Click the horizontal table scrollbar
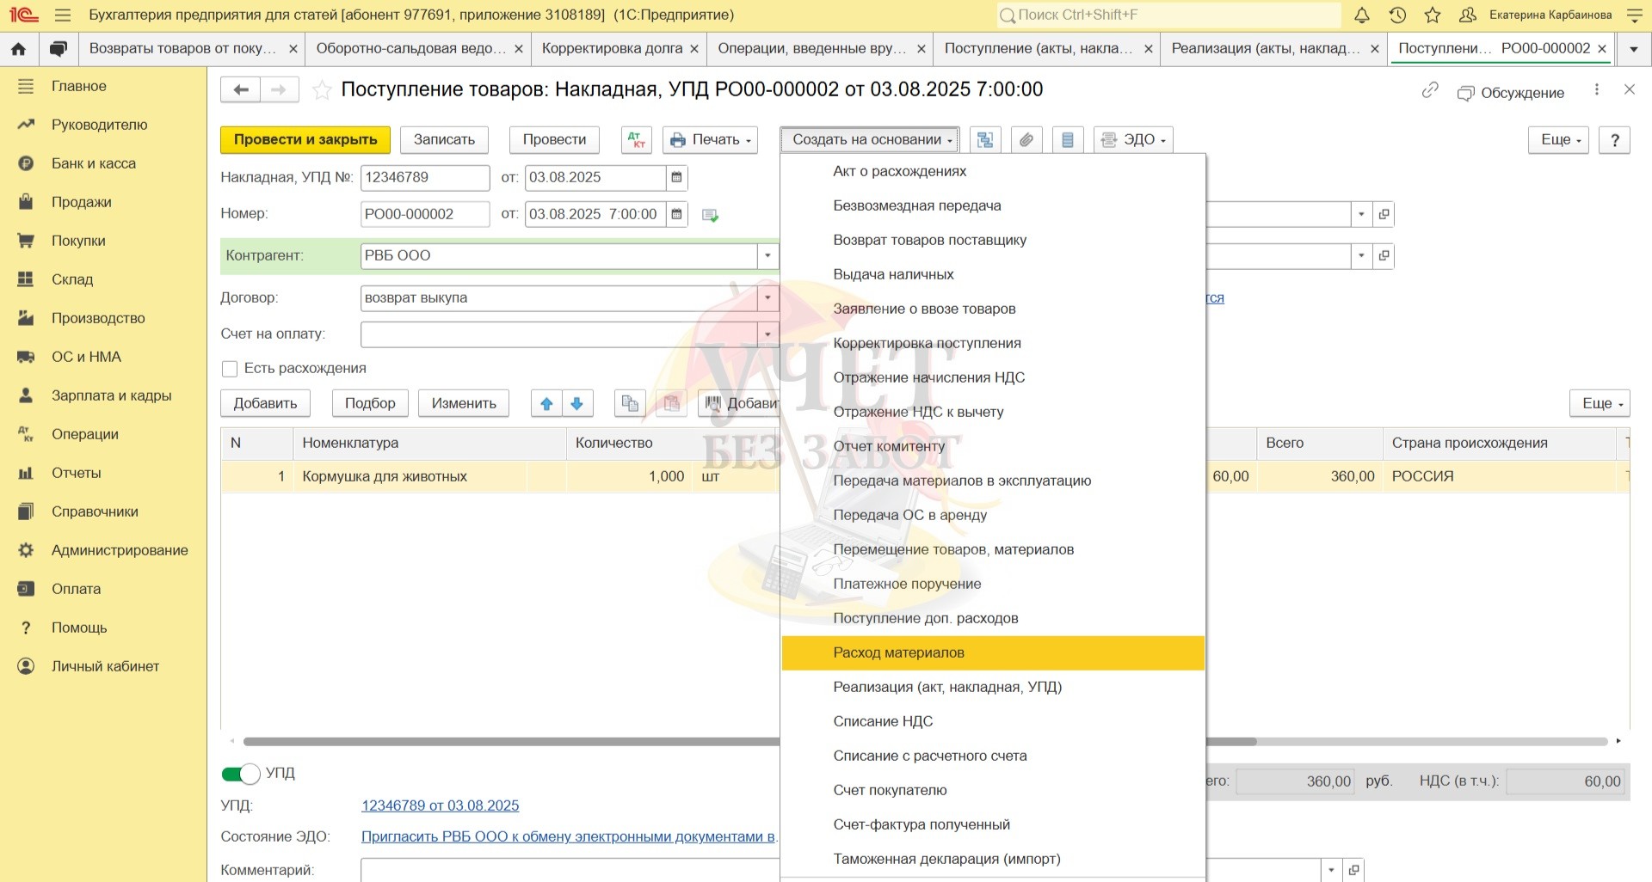This screenshot has width=1652, height=882. (516, 741)
